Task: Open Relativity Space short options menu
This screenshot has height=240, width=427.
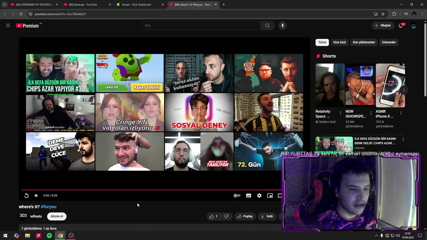Action: (341, 113)
